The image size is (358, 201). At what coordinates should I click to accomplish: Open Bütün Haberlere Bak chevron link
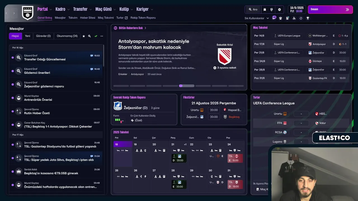click(145, 28)
